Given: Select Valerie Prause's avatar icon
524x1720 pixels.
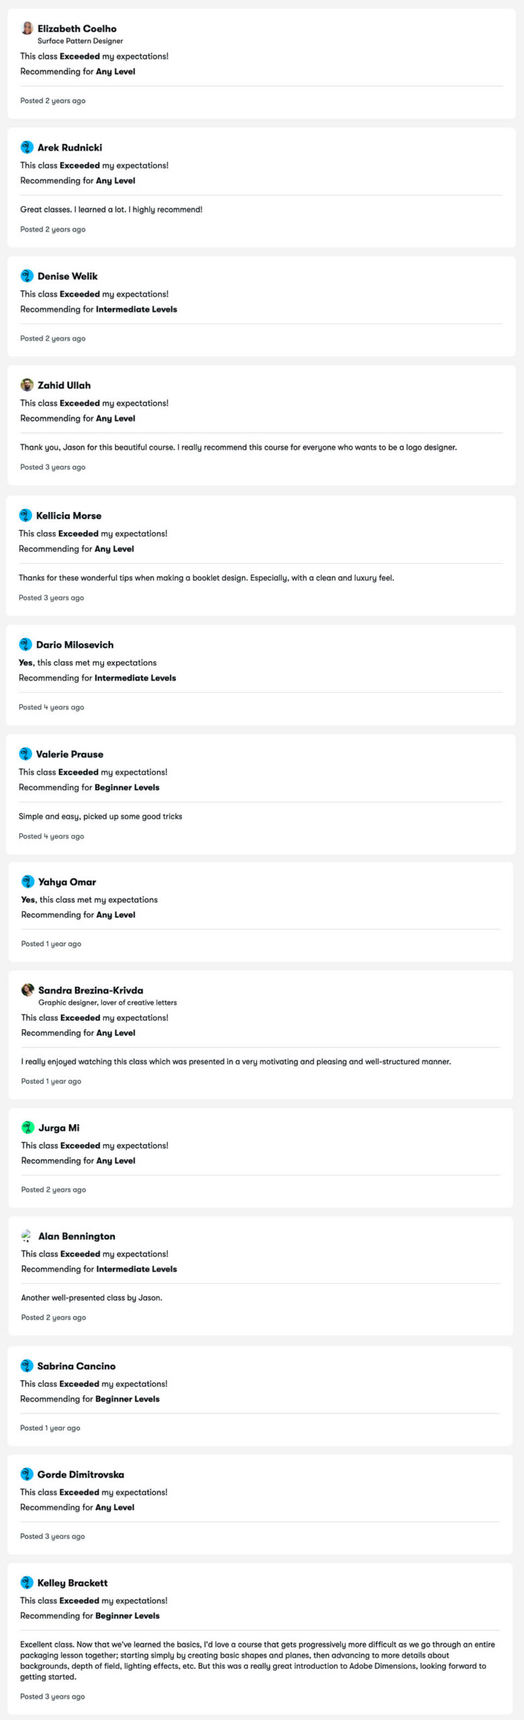Looking at the screenshot, I should click(26, 754).
